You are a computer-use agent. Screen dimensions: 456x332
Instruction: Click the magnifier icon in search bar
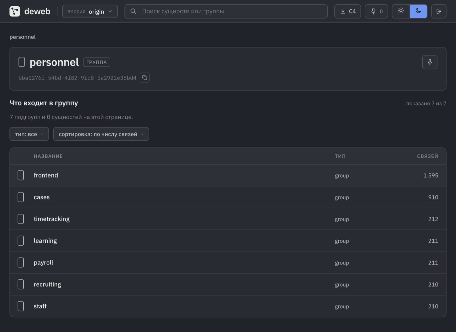(133, 11)
